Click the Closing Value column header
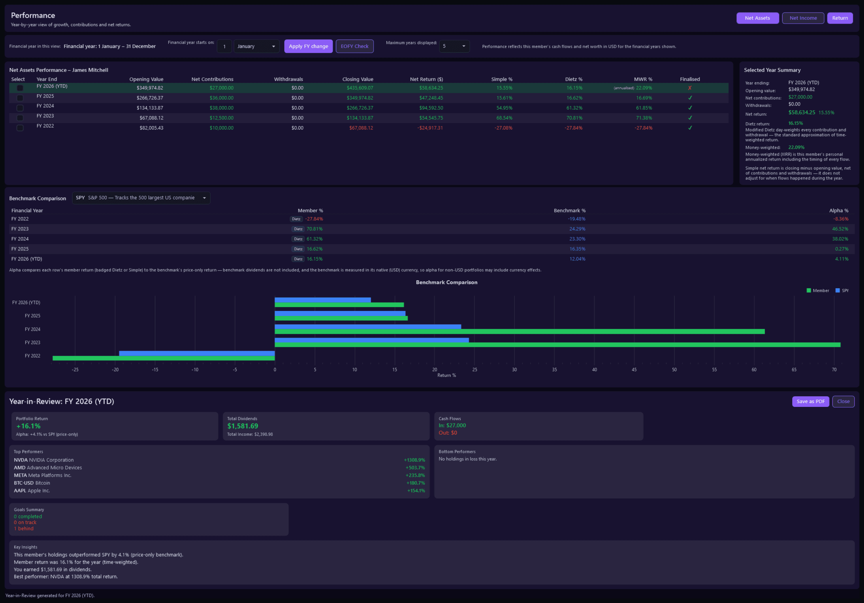 coord(357,79)
